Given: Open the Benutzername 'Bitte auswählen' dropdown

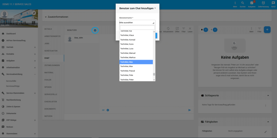Looking at the screenshot, I should click(137, 23).
